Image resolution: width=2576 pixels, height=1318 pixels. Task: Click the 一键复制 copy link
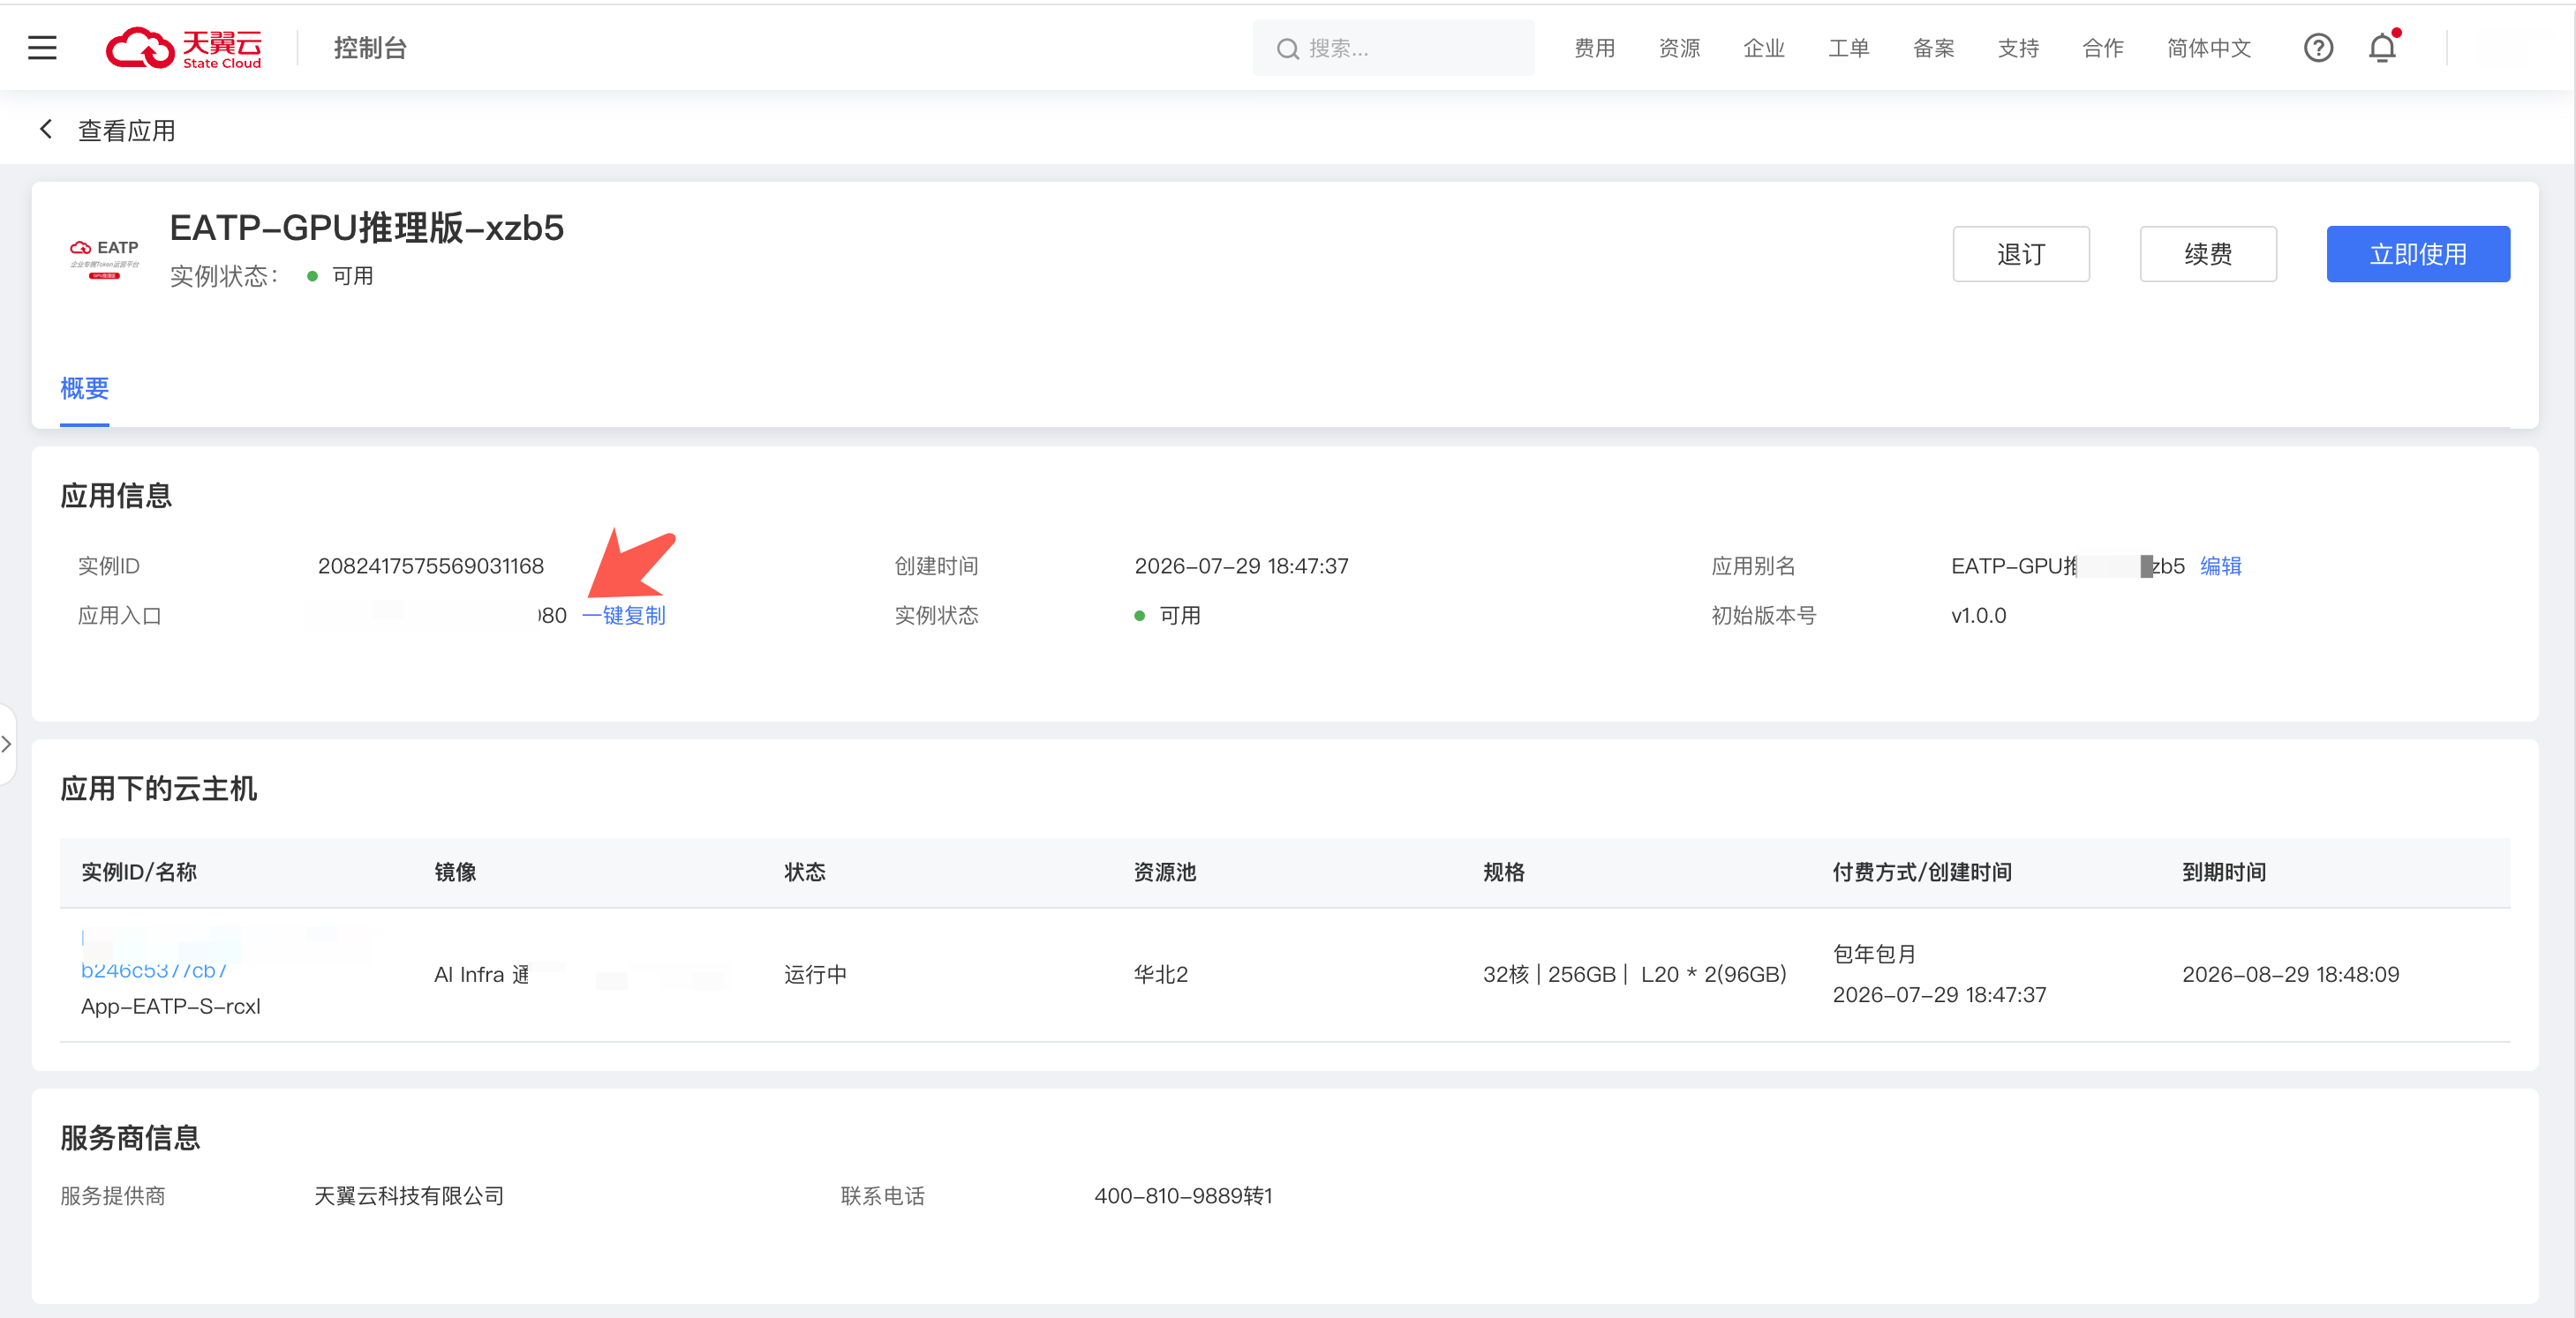coord(624,616)
